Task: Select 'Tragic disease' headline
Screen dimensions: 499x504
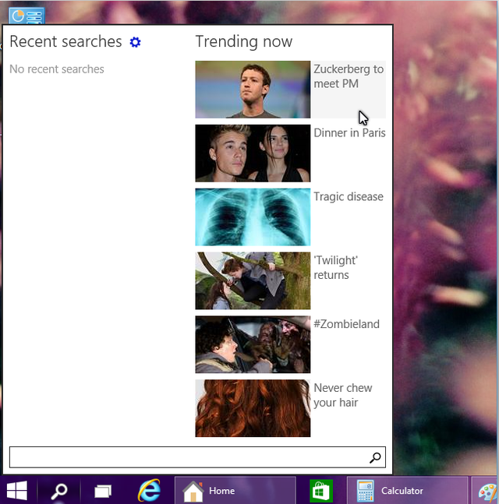Action: click(x=349, y=197)
